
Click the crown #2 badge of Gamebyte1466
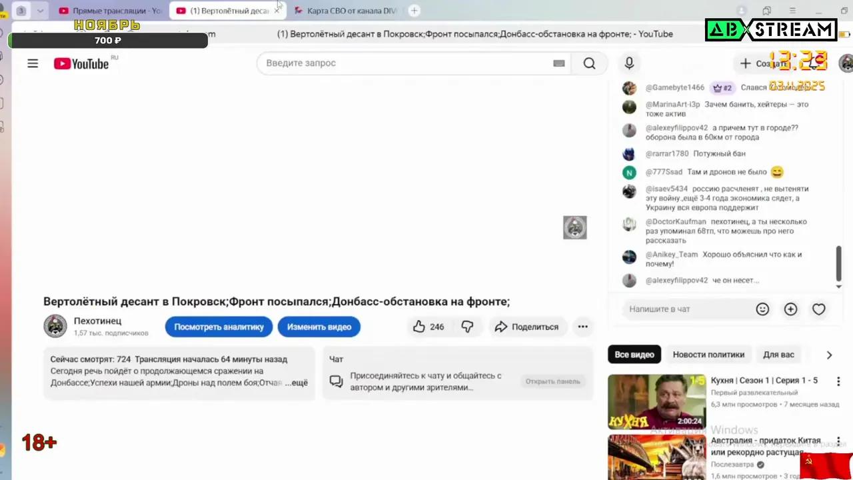[722, 87]
